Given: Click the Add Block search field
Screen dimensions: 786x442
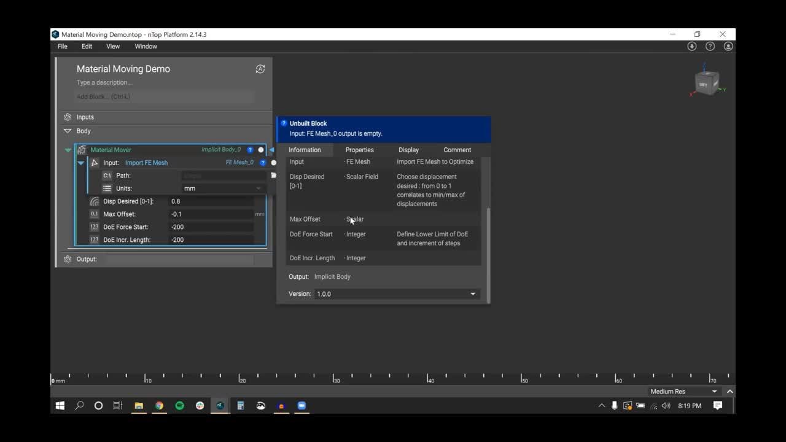Looking at the screenshot, I should coord(165,97).
